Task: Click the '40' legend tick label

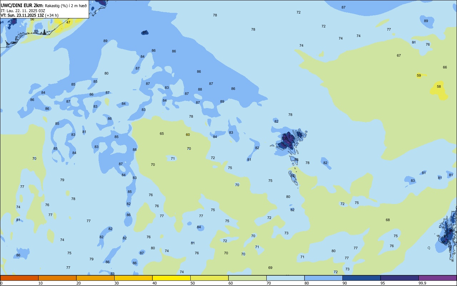Action: point(155,283)
